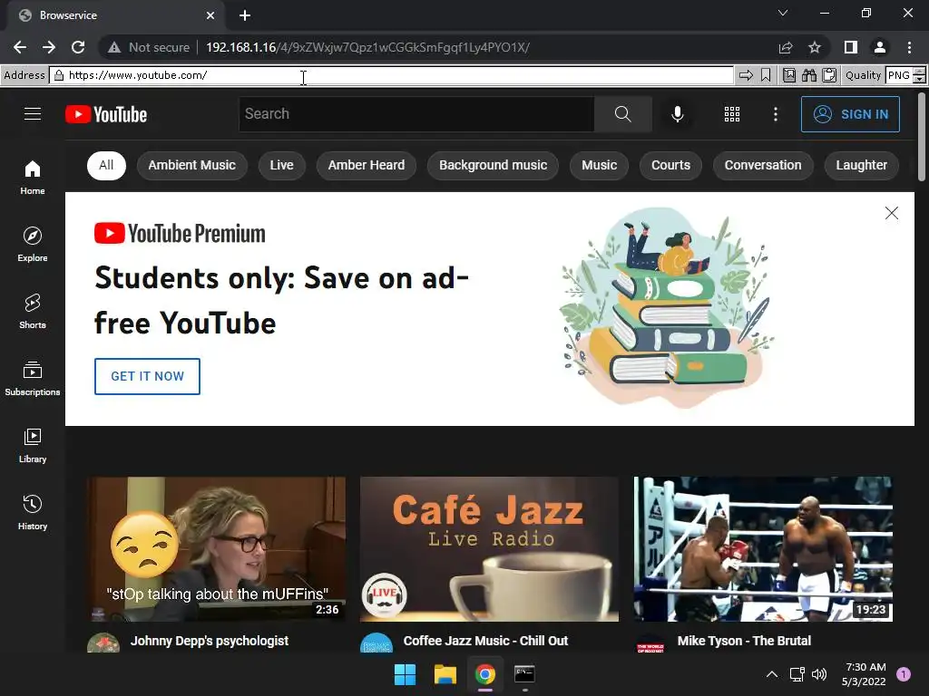Open Chrome tab search chevron

pos(783,13)
